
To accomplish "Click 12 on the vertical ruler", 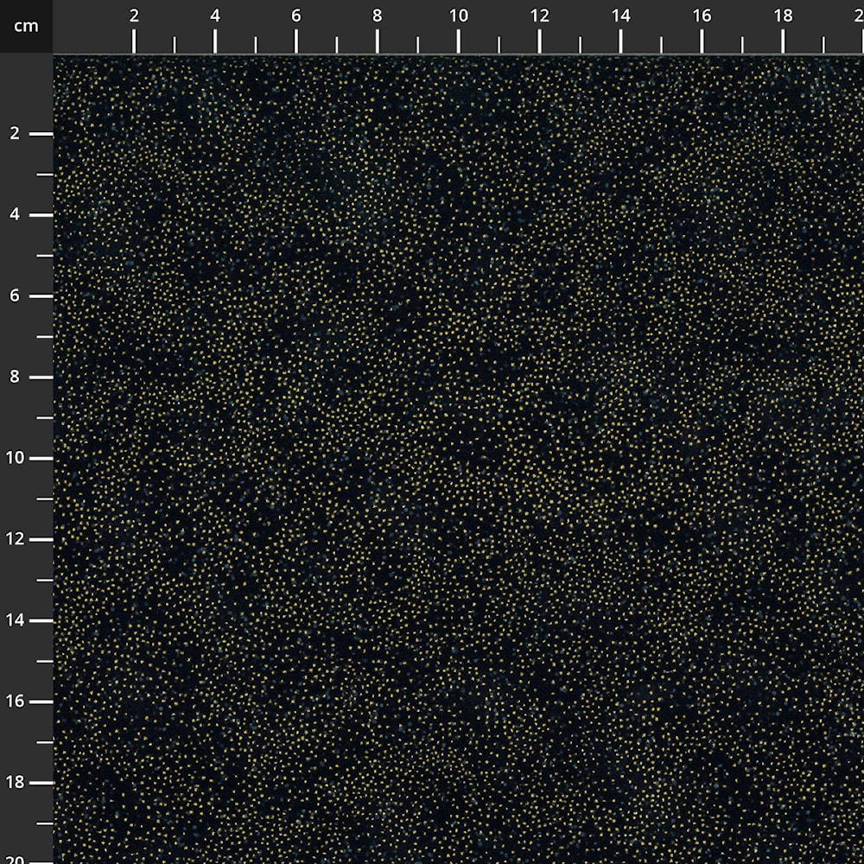I will 16,539.
